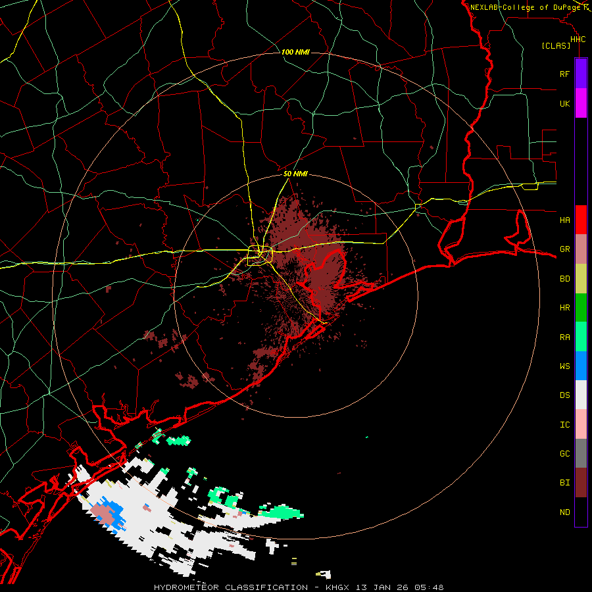The image size is (592, 592).
Task: Click the WS legend label
Action: [564, 366]
